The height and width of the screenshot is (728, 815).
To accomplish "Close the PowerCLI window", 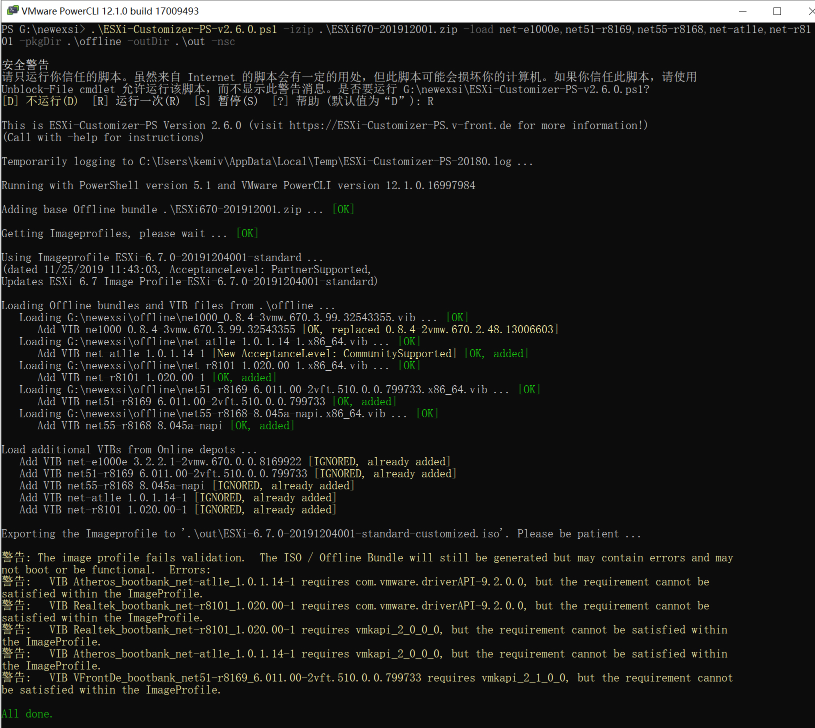I will coord(810,11).
